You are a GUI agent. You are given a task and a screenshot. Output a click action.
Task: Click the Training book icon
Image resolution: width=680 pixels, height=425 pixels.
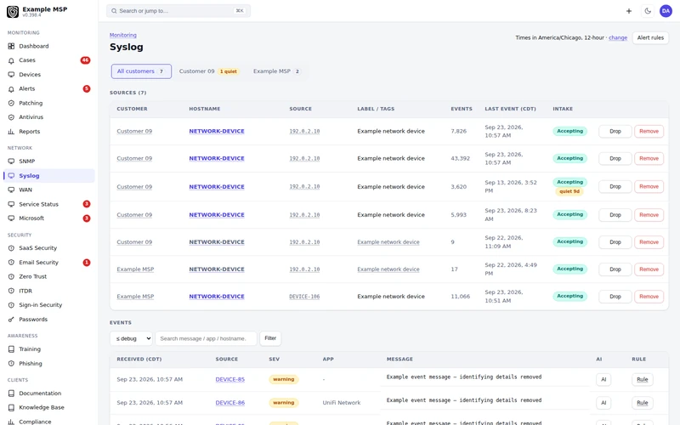point(11,349)
